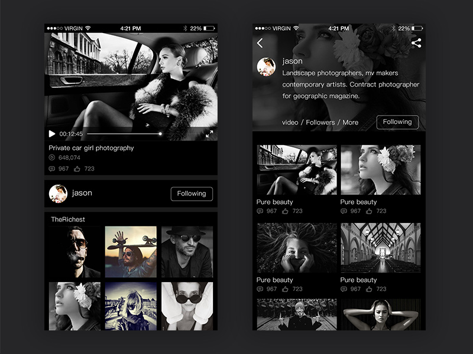Open the TheRichest collection link

click(x=68, y=218)
